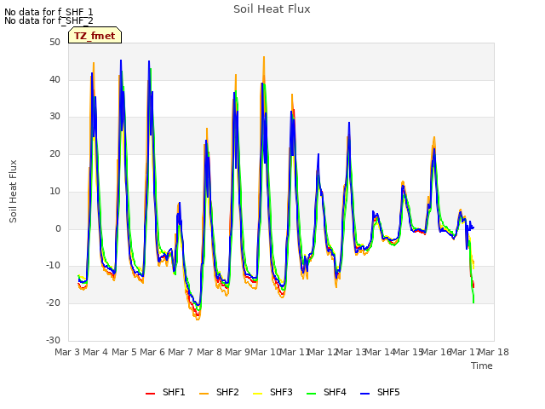Screen dimensions: 545x409
Task: Click the 'No data for f_SHF_1' message
Action: [49, 12]
